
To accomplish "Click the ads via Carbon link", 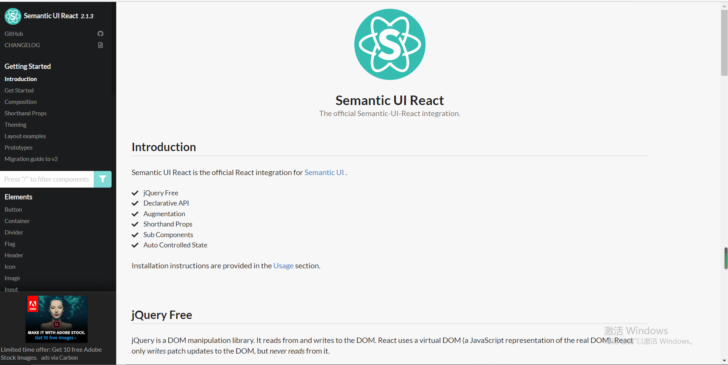I will [59, 357].
